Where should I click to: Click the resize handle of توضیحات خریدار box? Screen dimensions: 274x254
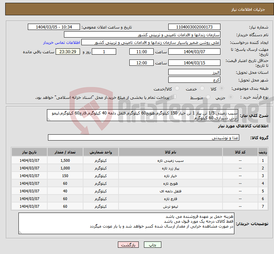click(x=20, y=232)
